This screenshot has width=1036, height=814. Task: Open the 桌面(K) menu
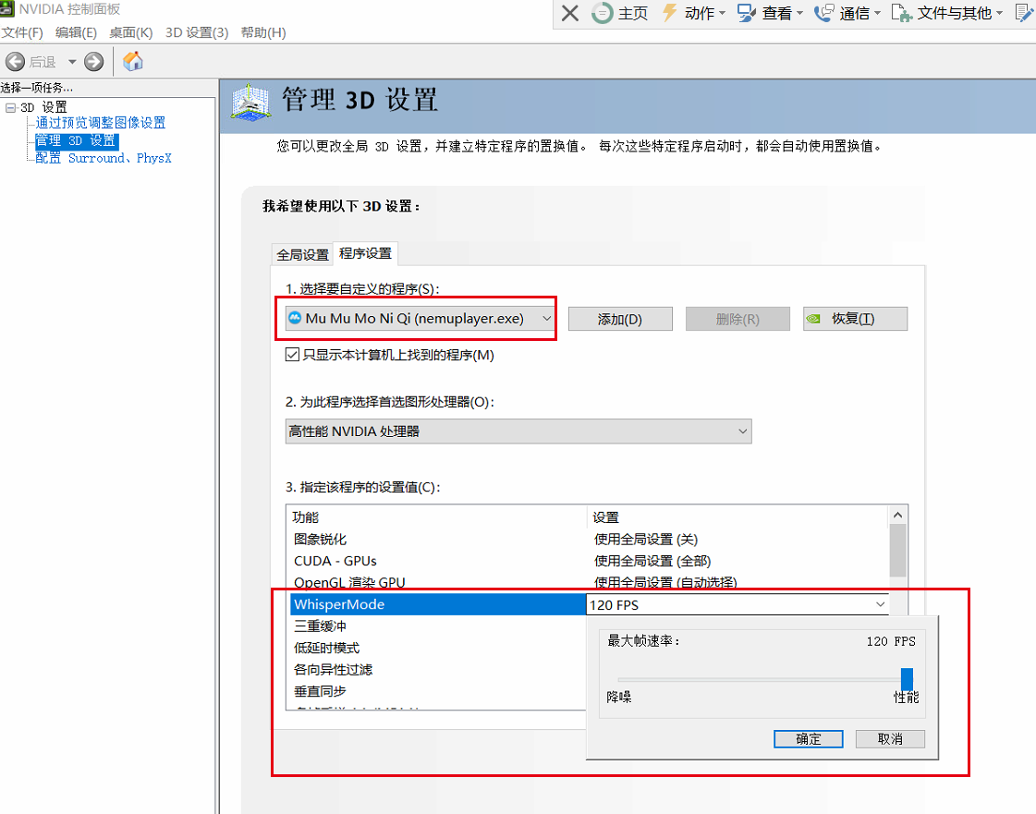pos(131,32)
